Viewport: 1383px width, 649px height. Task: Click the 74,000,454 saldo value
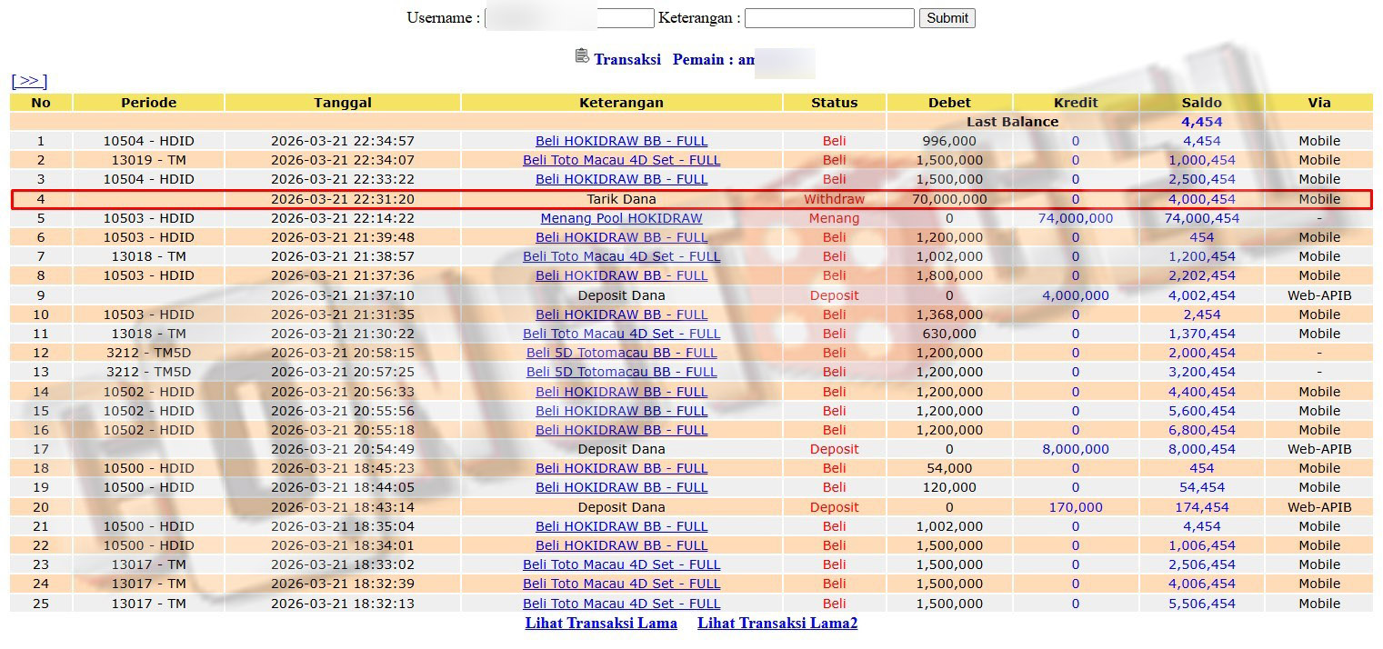[1202, 218]
